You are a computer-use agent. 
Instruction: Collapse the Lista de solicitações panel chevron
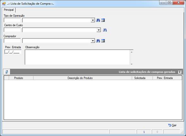tap(180, 72)
